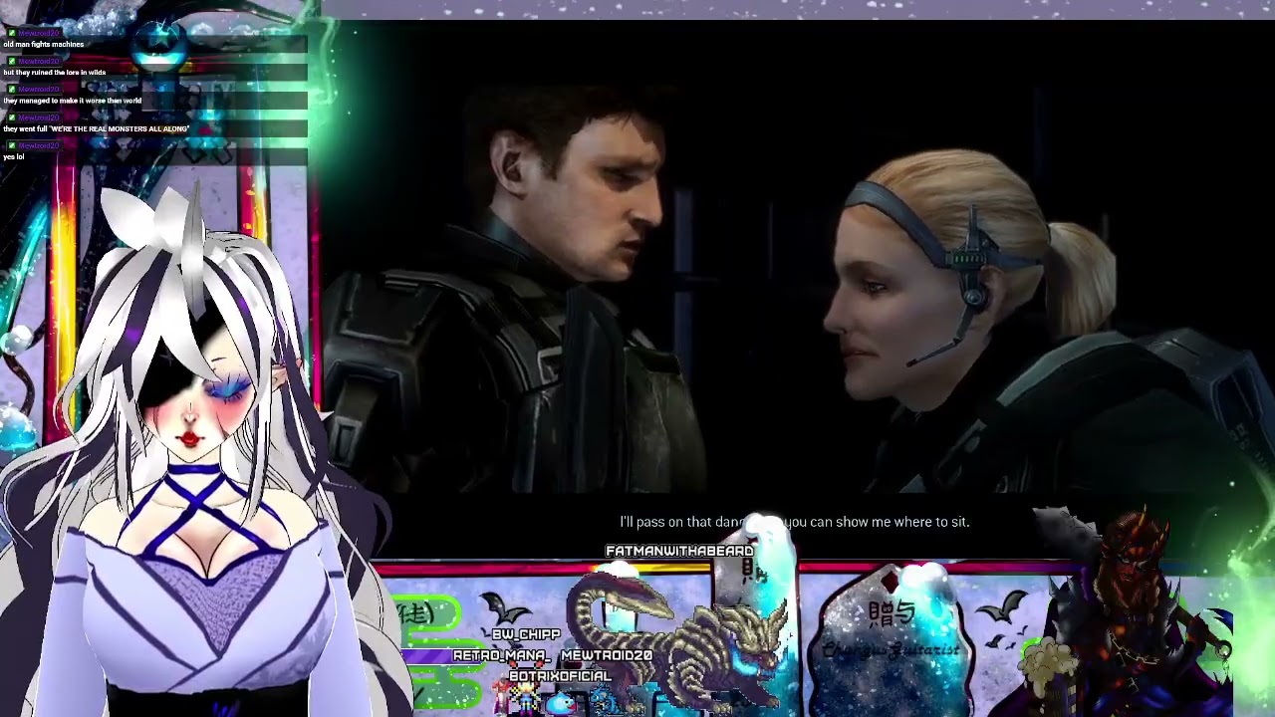This screenshot has width=1275, height=717.
Task: Click the chat message 'old man fights machines'
Action: 44,45
